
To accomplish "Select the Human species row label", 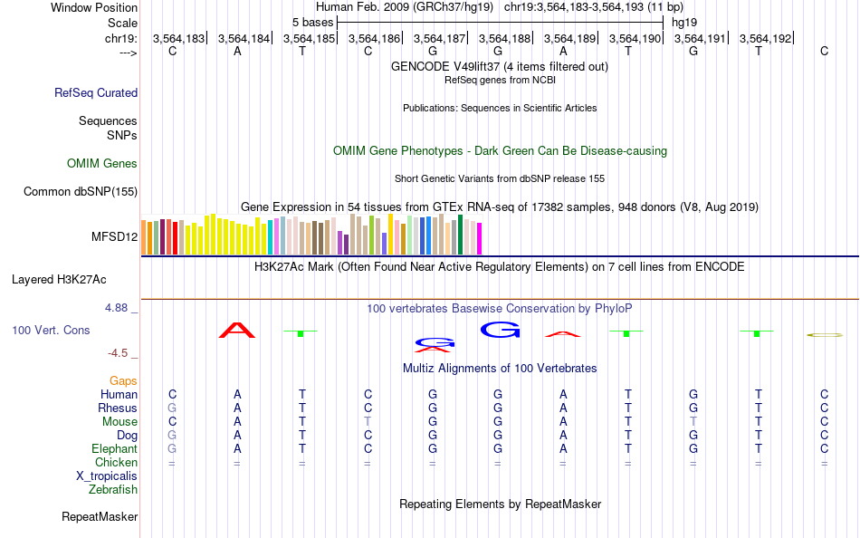I will click(119, 395).
